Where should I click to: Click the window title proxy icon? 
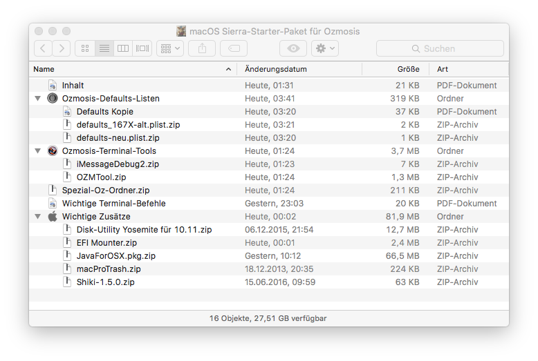pyautogui.click(x=181, y=31)
